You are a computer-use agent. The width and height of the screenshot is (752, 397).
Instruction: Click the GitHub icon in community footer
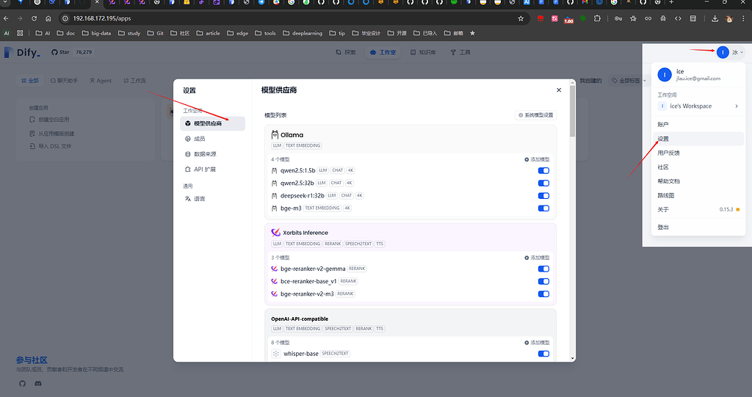22,384
